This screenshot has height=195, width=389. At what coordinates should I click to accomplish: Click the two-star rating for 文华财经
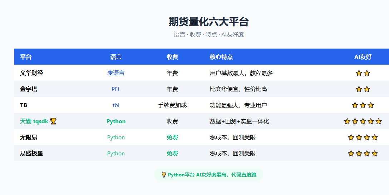tap(363, 73)
